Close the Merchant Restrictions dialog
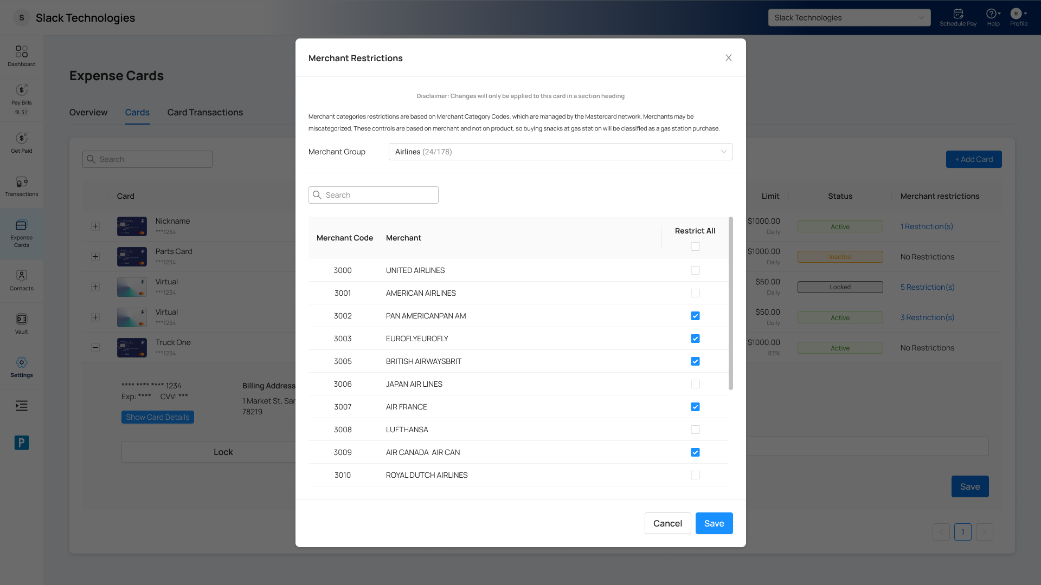Viewport: 1041px width, 585px height. point(729,58)
